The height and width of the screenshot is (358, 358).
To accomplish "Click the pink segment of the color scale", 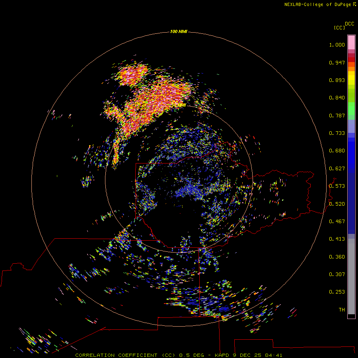I will click(351, 42).
